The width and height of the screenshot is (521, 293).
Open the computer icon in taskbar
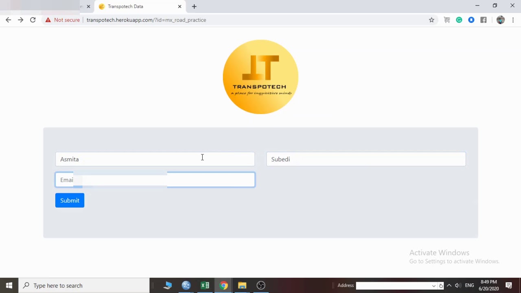(167, 285)
